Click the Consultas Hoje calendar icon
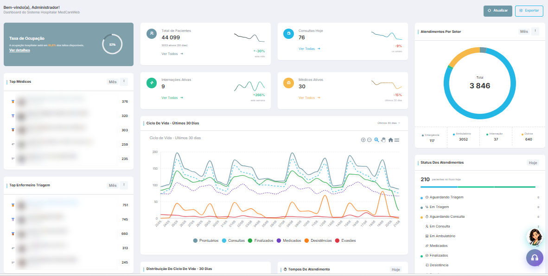This screenshot has height=276, width=548. click(x=289, y=33)
